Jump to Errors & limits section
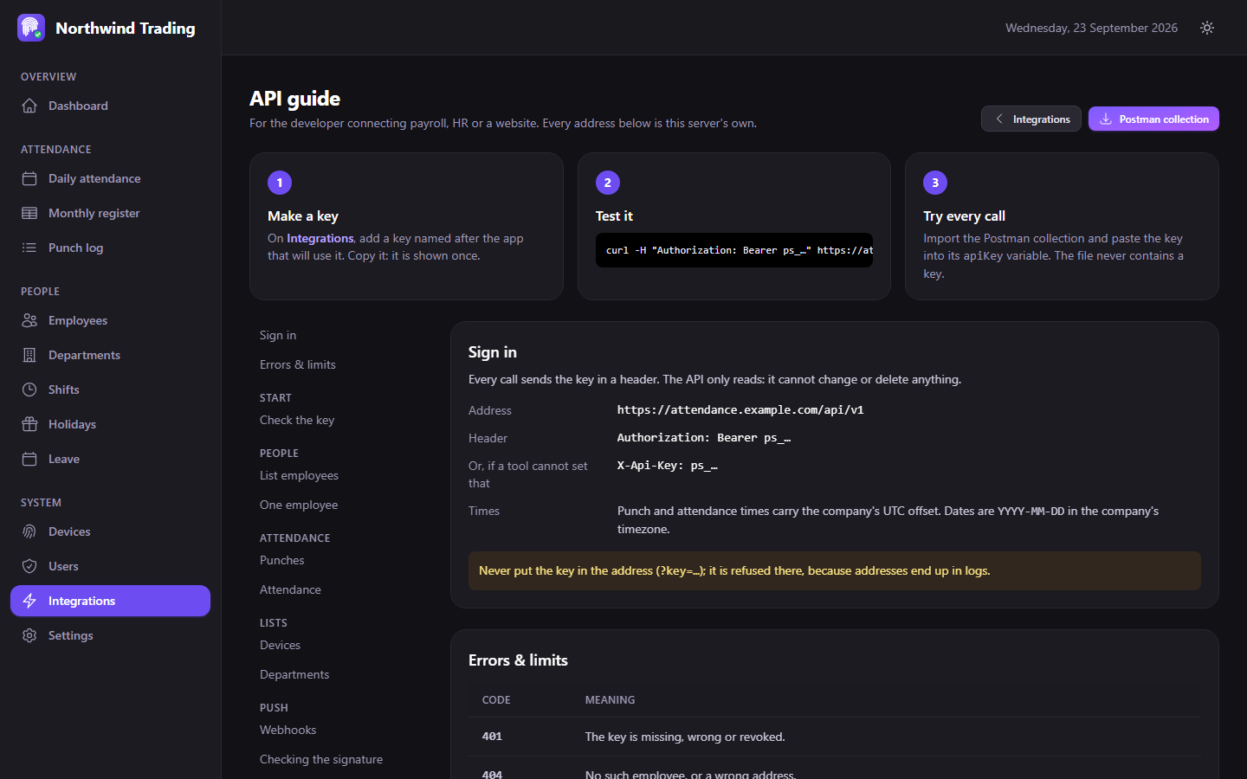Screen dimensions: 1247x779 (x=298, y=364)
